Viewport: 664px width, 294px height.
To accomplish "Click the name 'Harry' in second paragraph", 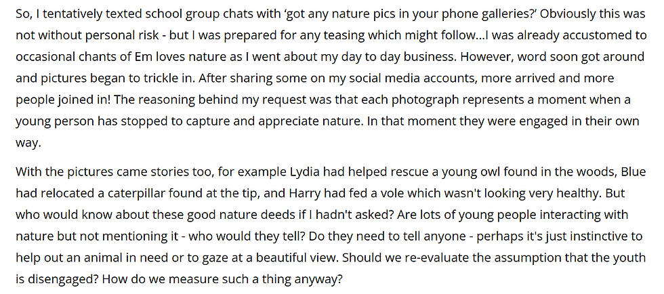I will tap(304, 194).
